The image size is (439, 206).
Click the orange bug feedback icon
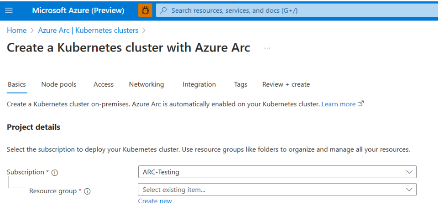coord(146,10)
